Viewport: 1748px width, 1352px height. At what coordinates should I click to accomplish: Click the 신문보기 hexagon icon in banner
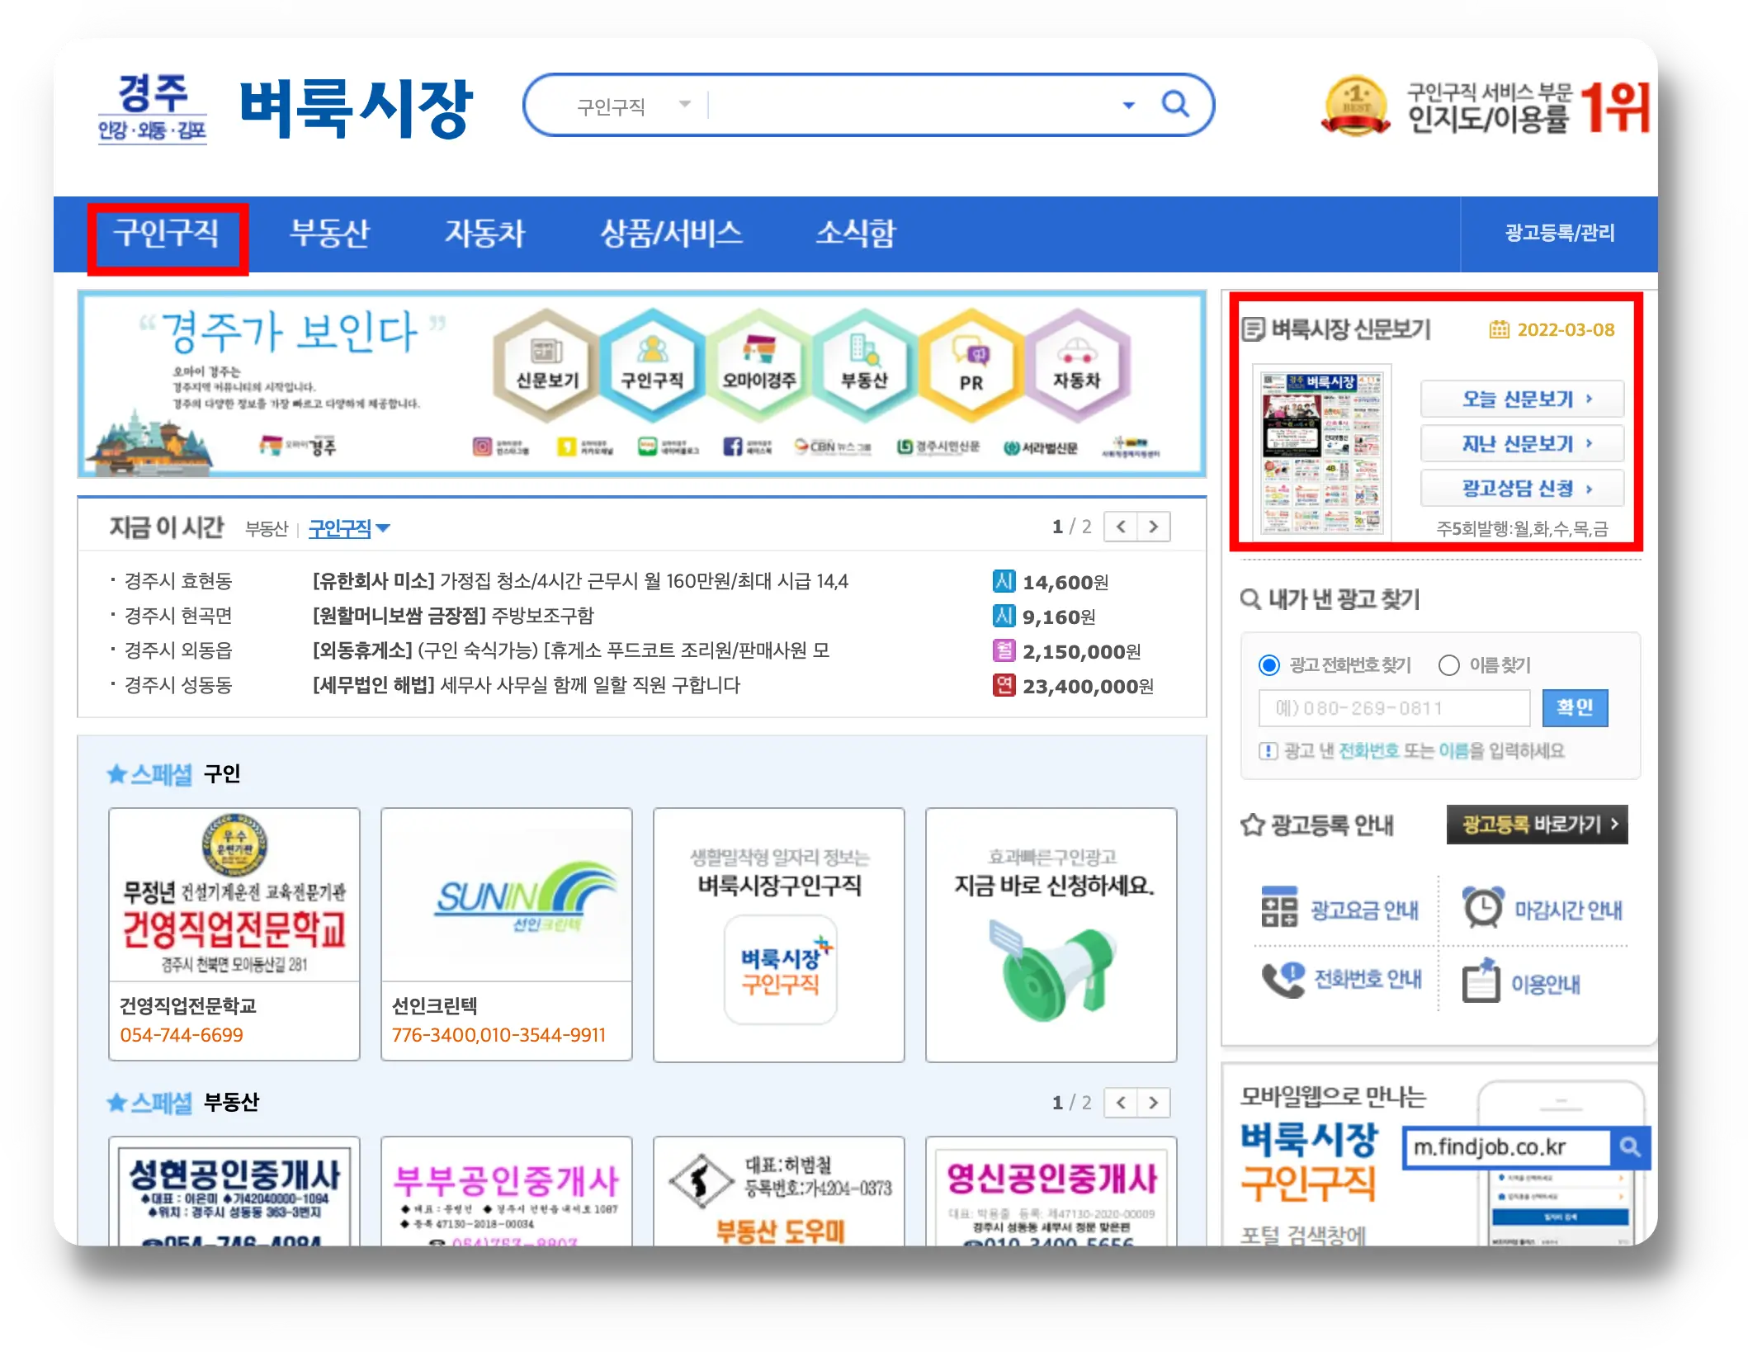[546, 365]
